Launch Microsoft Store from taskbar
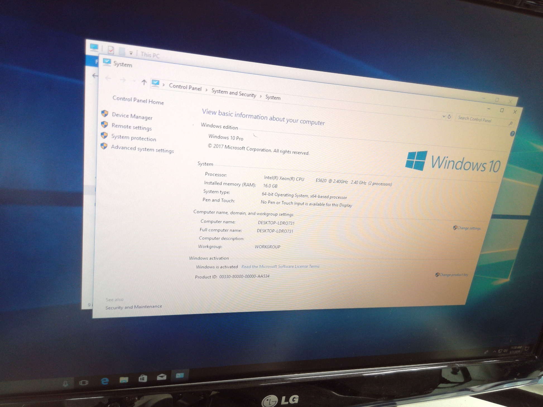Image resolution: width=543 pixels, height=407 pixels. click(x=143, y=378)
